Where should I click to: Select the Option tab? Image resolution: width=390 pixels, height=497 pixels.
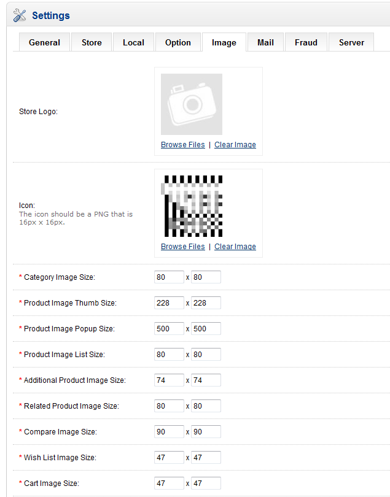tap(178, 42)
